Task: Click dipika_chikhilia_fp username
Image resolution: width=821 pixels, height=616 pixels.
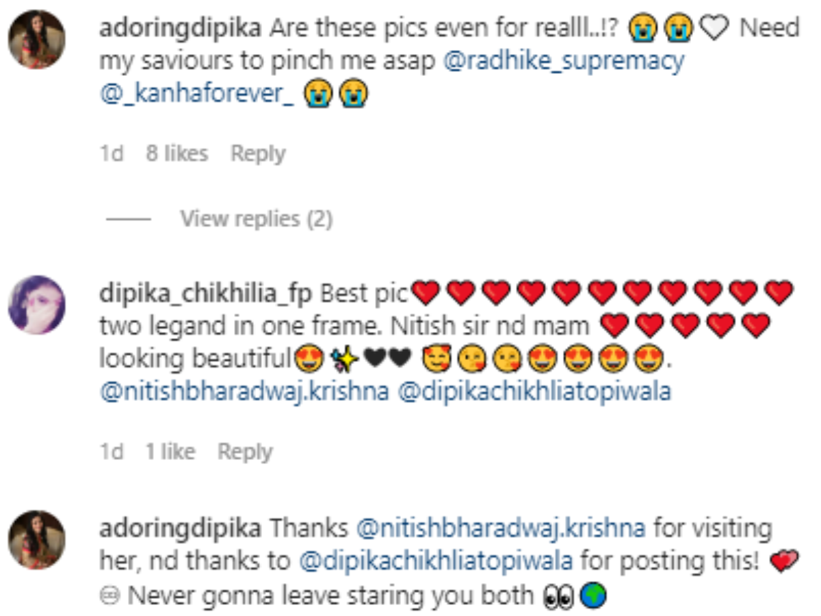Action: point(206,294)
